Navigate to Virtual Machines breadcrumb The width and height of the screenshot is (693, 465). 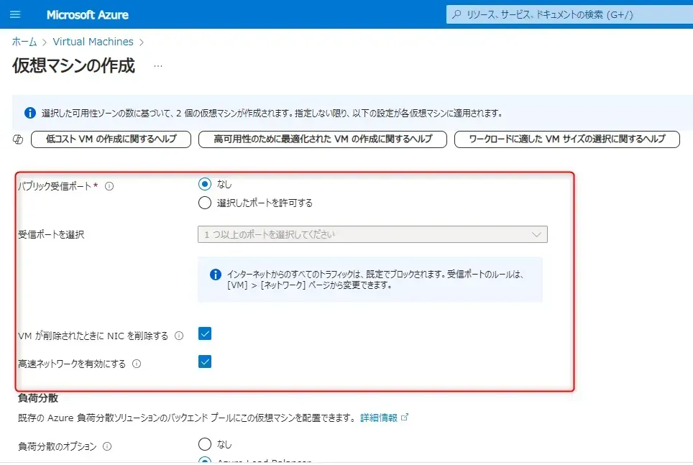93,42
